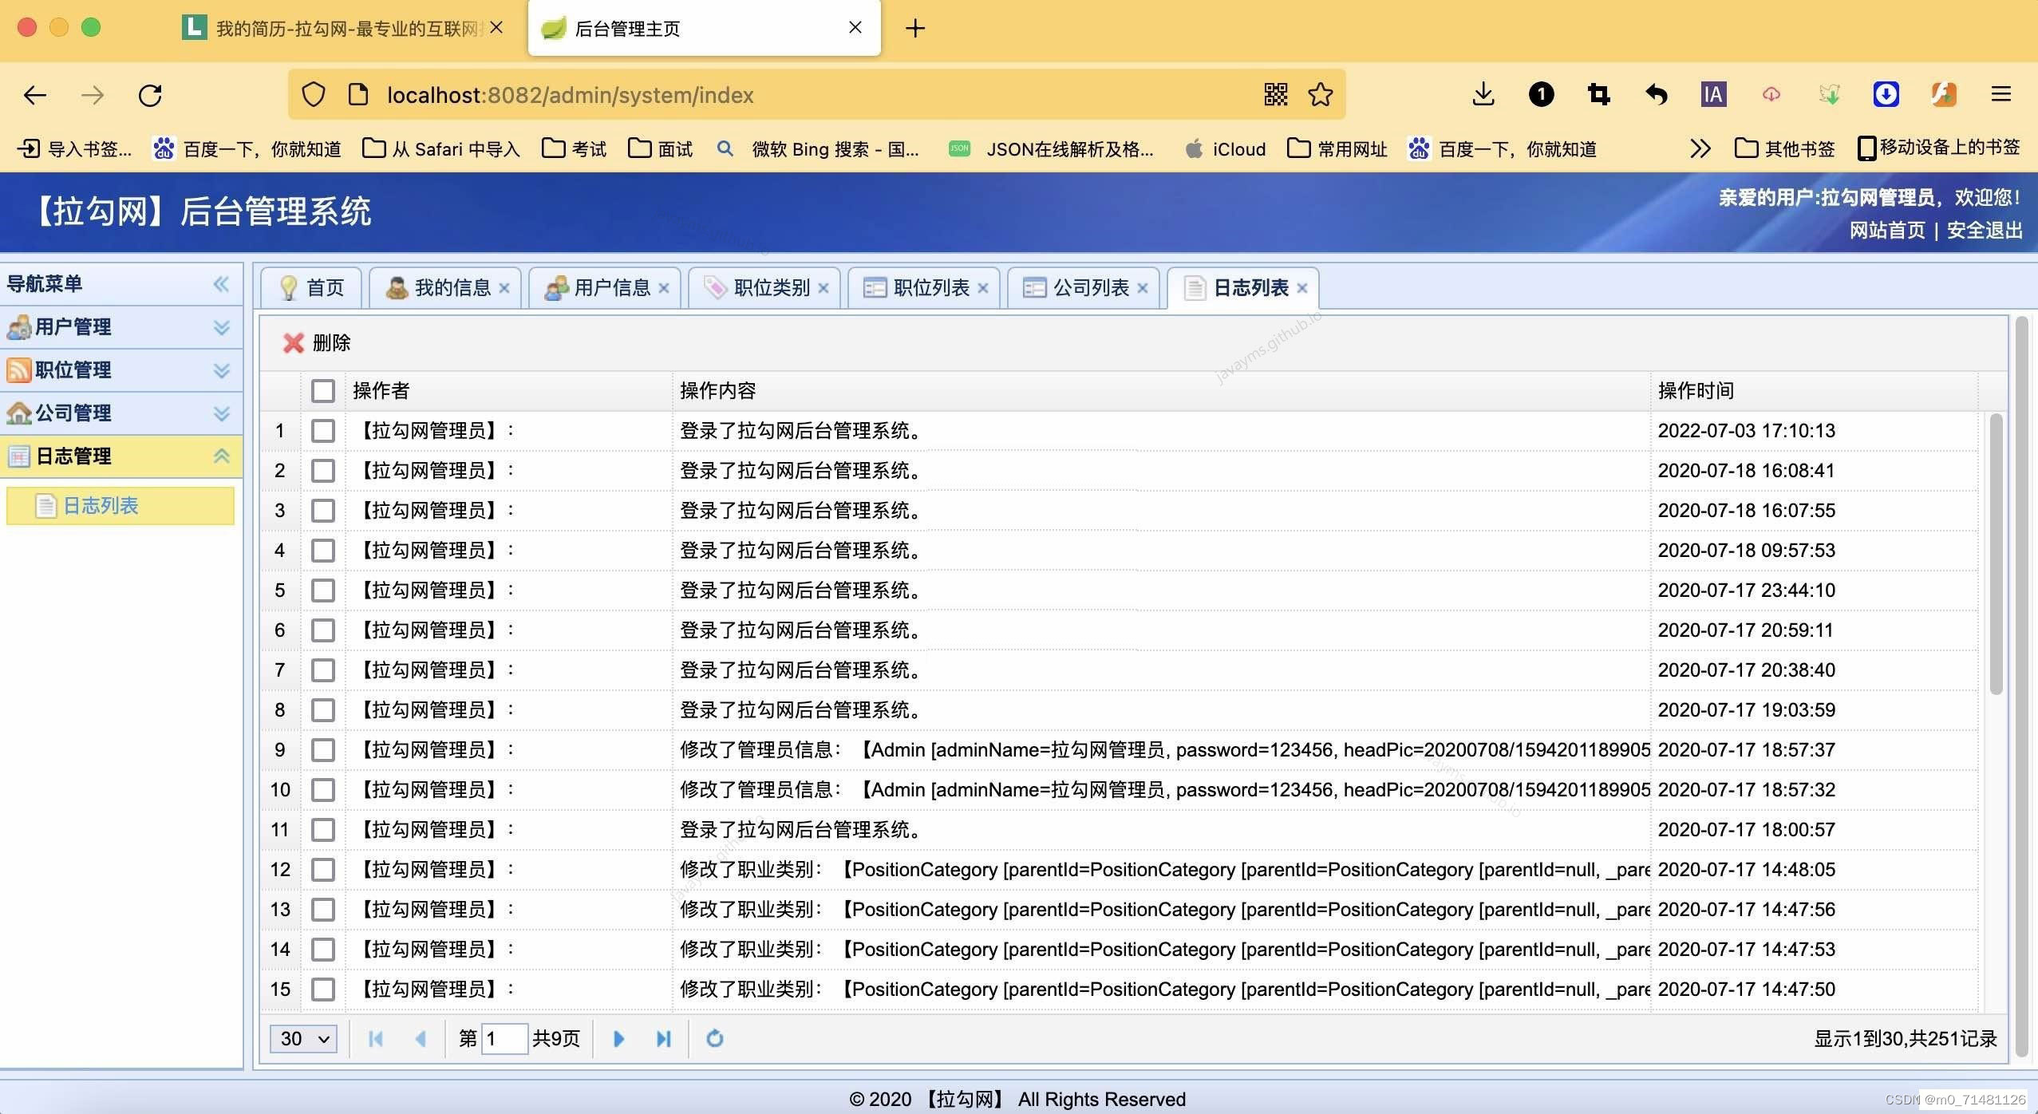The image size is (2038, 1114).
Task: Select checkbox on row 9
Action: (323, 750)
